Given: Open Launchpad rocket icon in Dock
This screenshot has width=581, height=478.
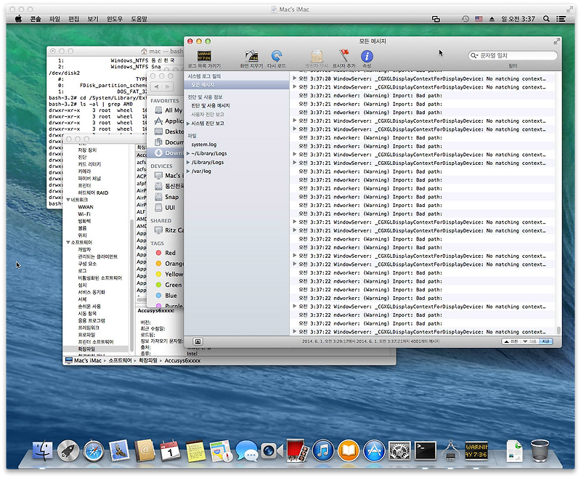Looking at the screenshot, I should 68,450.
